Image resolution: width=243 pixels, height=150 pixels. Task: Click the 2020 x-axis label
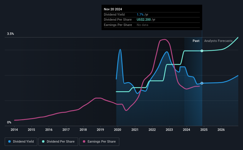click(x=118, y=130)
